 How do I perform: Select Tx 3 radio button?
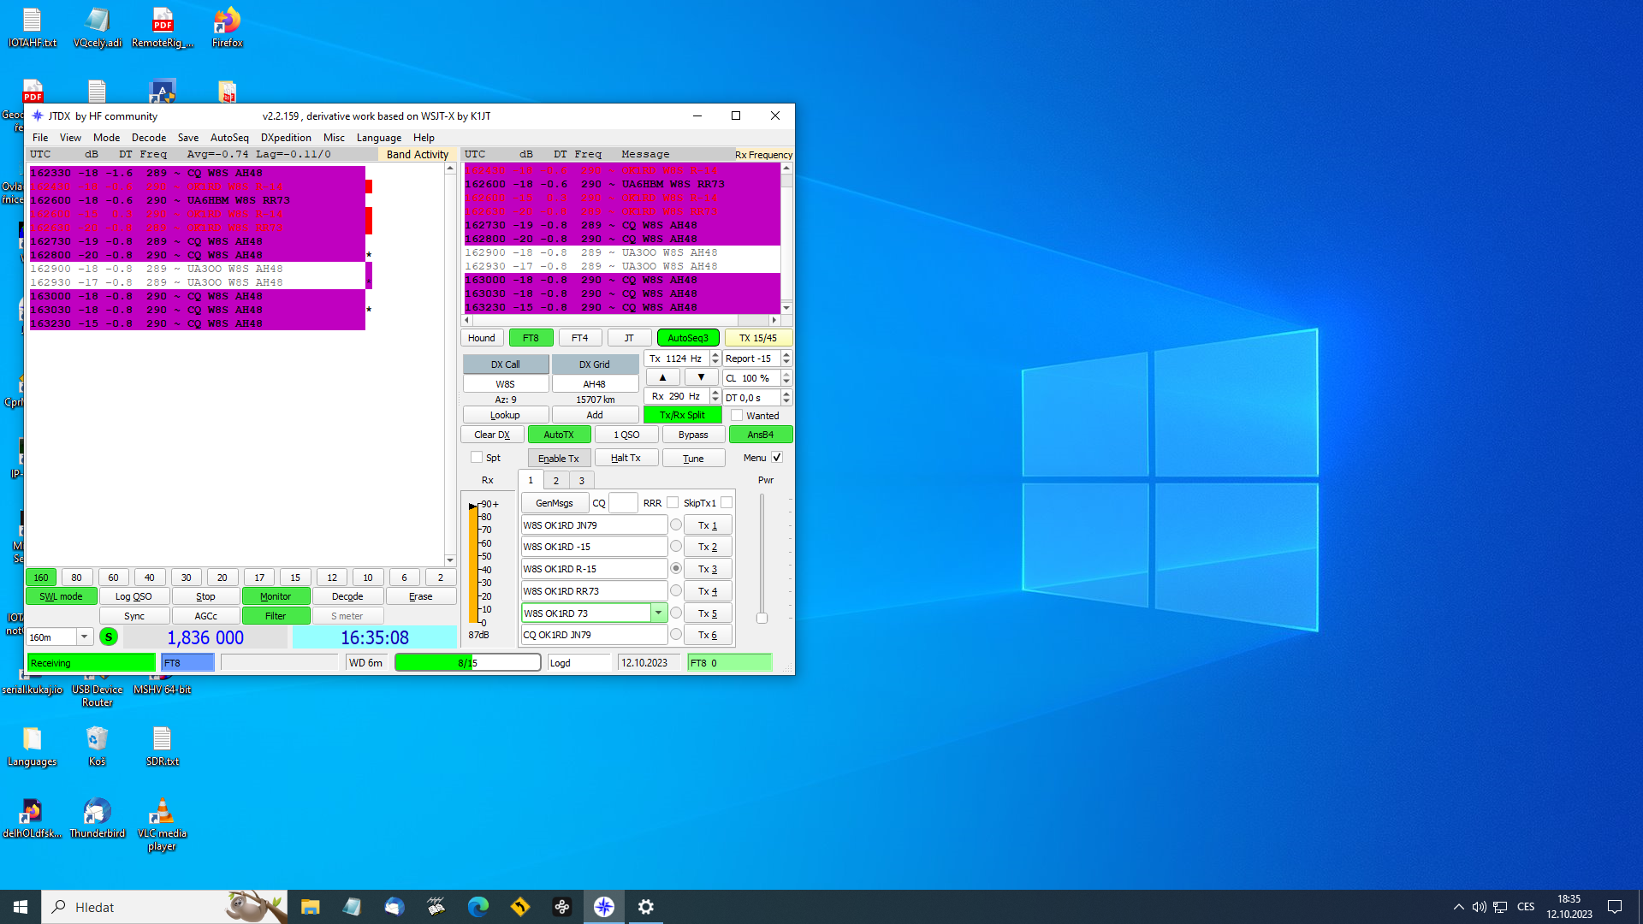[x=675, y=569]
